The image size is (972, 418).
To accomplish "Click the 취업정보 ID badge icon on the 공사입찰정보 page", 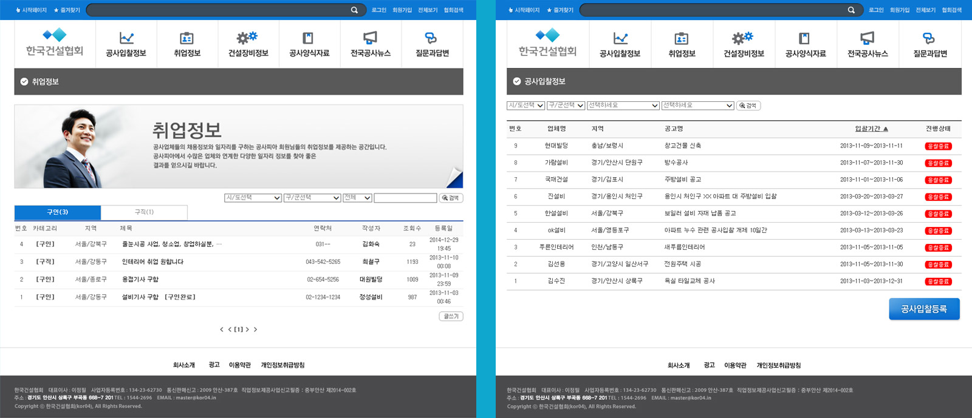I will click(x=682, y=38).
